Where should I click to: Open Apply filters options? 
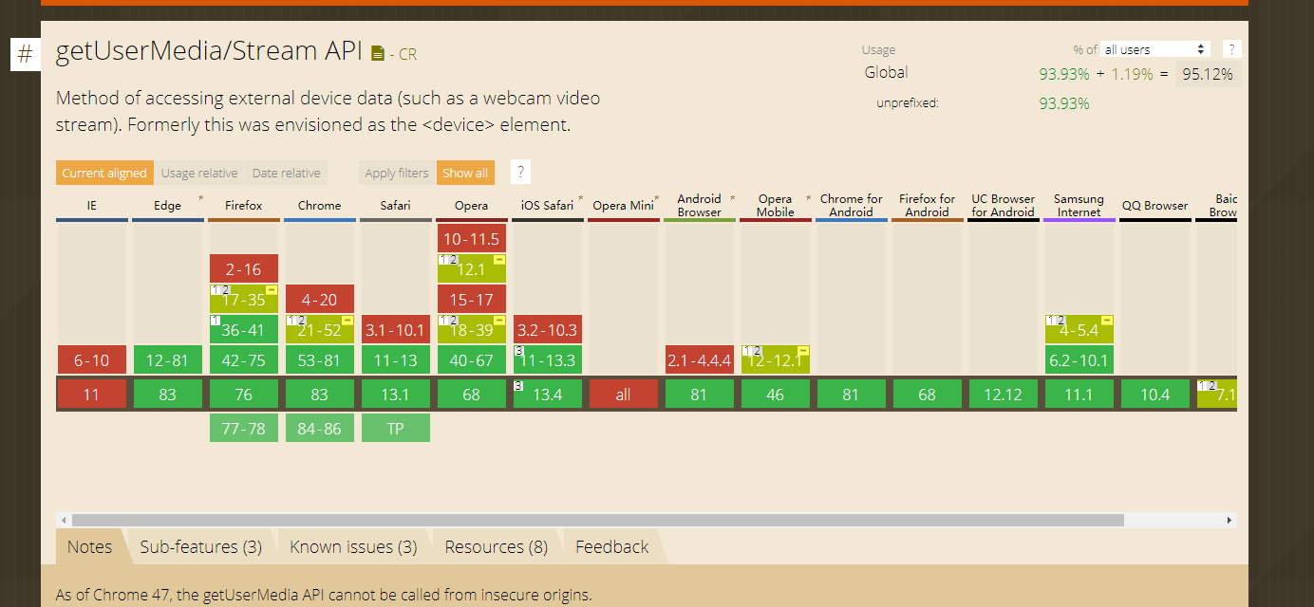pyautogui.click(x=397, y=173)
